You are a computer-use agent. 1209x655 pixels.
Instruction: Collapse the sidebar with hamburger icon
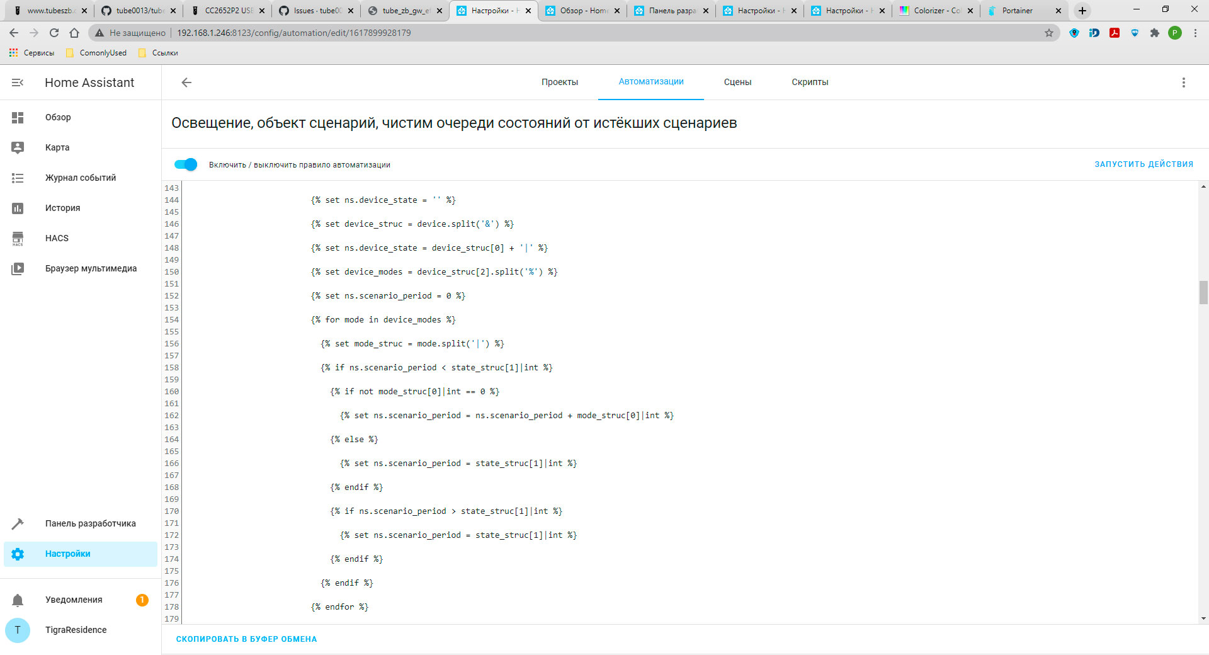coord(17,82)
